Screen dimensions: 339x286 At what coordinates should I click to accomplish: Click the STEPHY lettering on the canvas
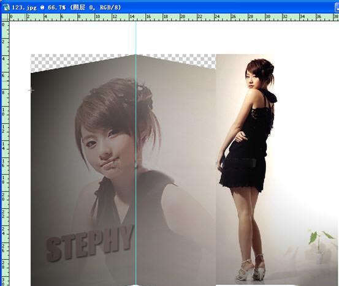tap(90, 244)
